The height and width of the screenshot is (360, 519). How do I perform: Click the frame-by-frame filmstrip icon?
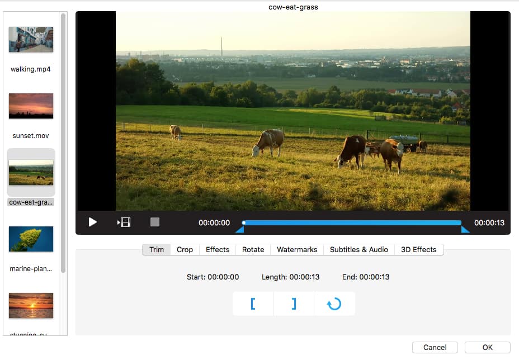click(x=124, y=222)
